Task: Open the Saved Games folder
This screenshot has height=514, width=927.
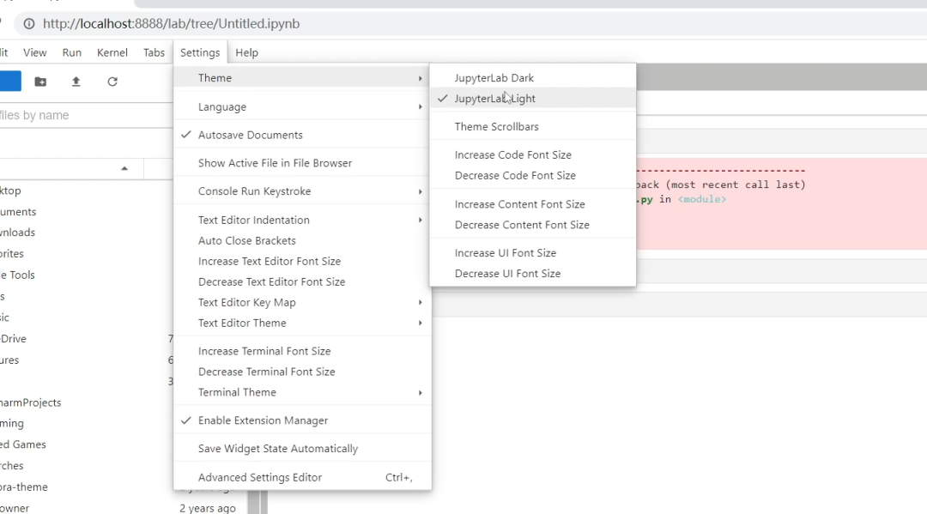Action: (x=23, y=444)
